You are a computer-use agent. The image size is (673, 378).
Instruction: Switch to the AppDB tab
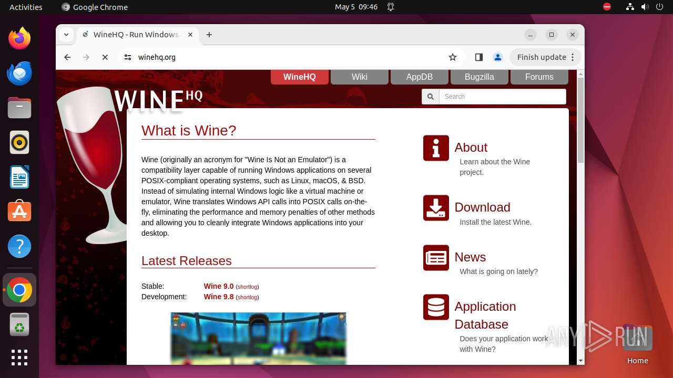420,77
